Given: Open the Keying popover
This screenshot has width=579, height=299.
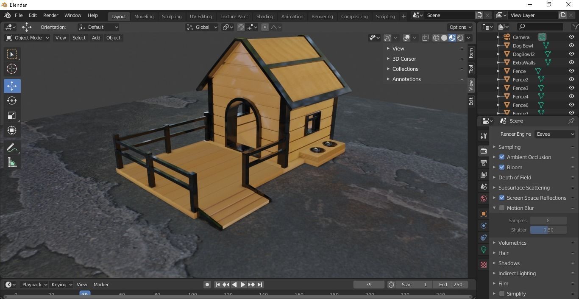Looking at the screenshot, I should (61, 285).
